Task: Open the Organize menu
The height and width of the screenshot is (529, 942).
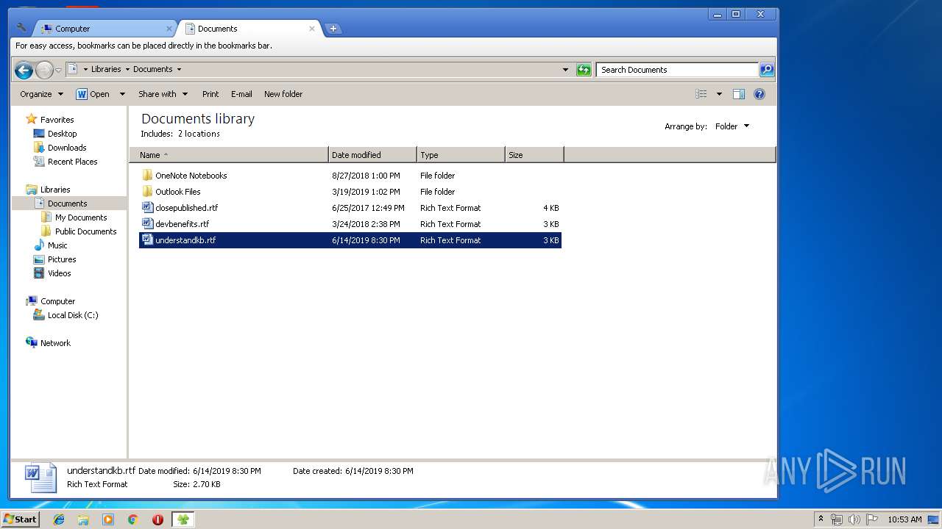Action: [x=42, y=94]
